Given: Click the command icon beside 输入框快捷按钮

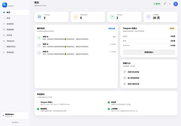Looking at the screenshot, I should tap(125, 78).
